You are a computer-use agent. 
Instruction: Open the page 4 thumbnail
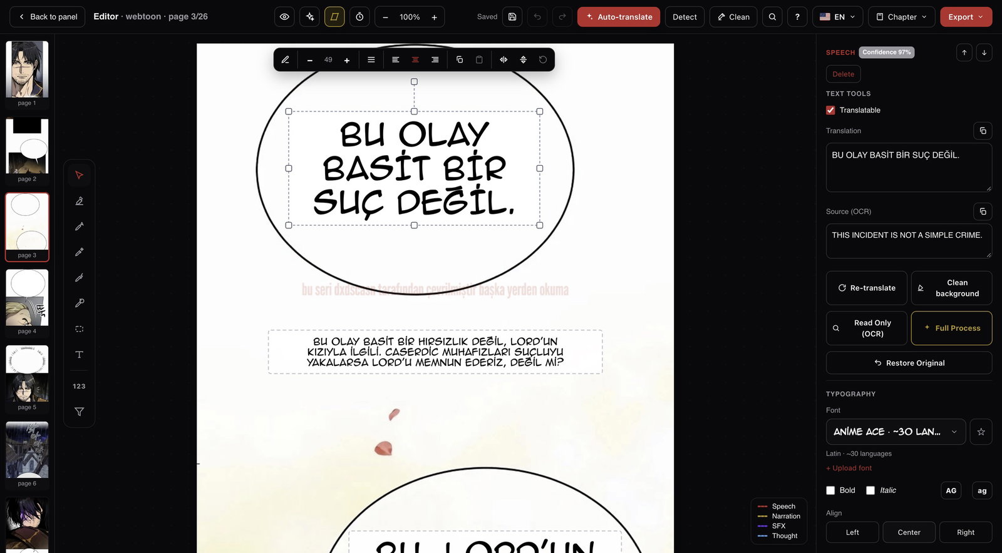(x=27, y=302)
